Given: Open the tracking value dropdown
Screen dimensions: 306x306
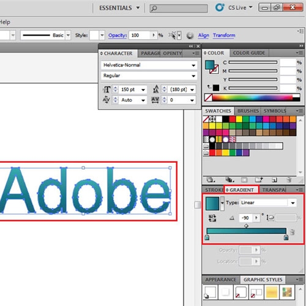Looking at the screenshot, I should point(192,100).
